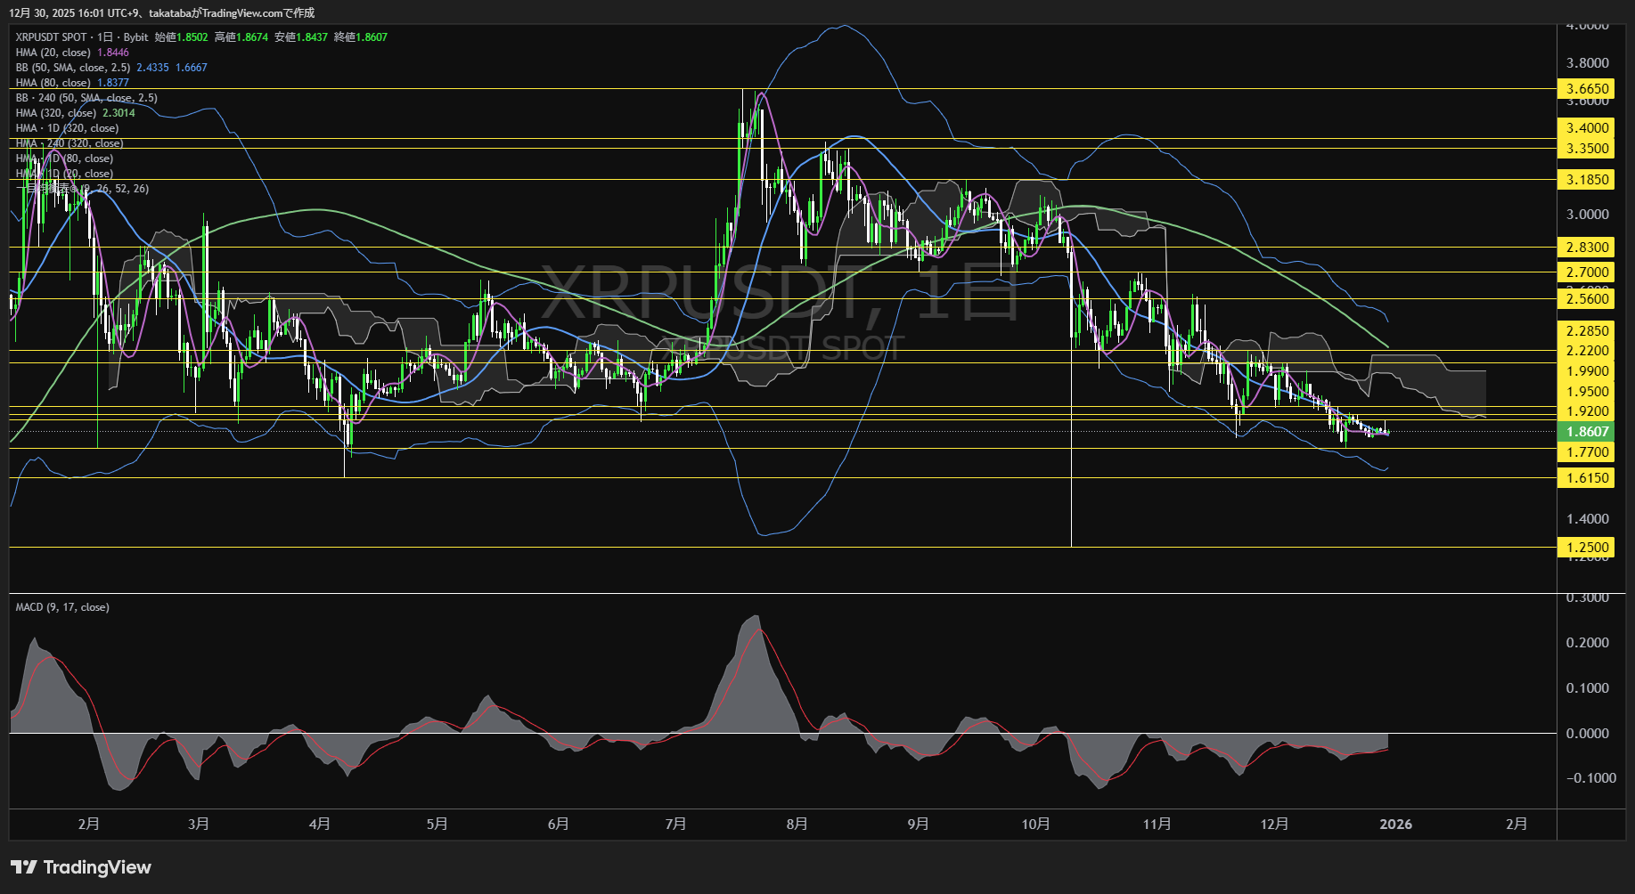1635x894 pixels.
Task: Select the BB・240 (50, SMA, close, 2.5) legend
Action: point(85,98)
